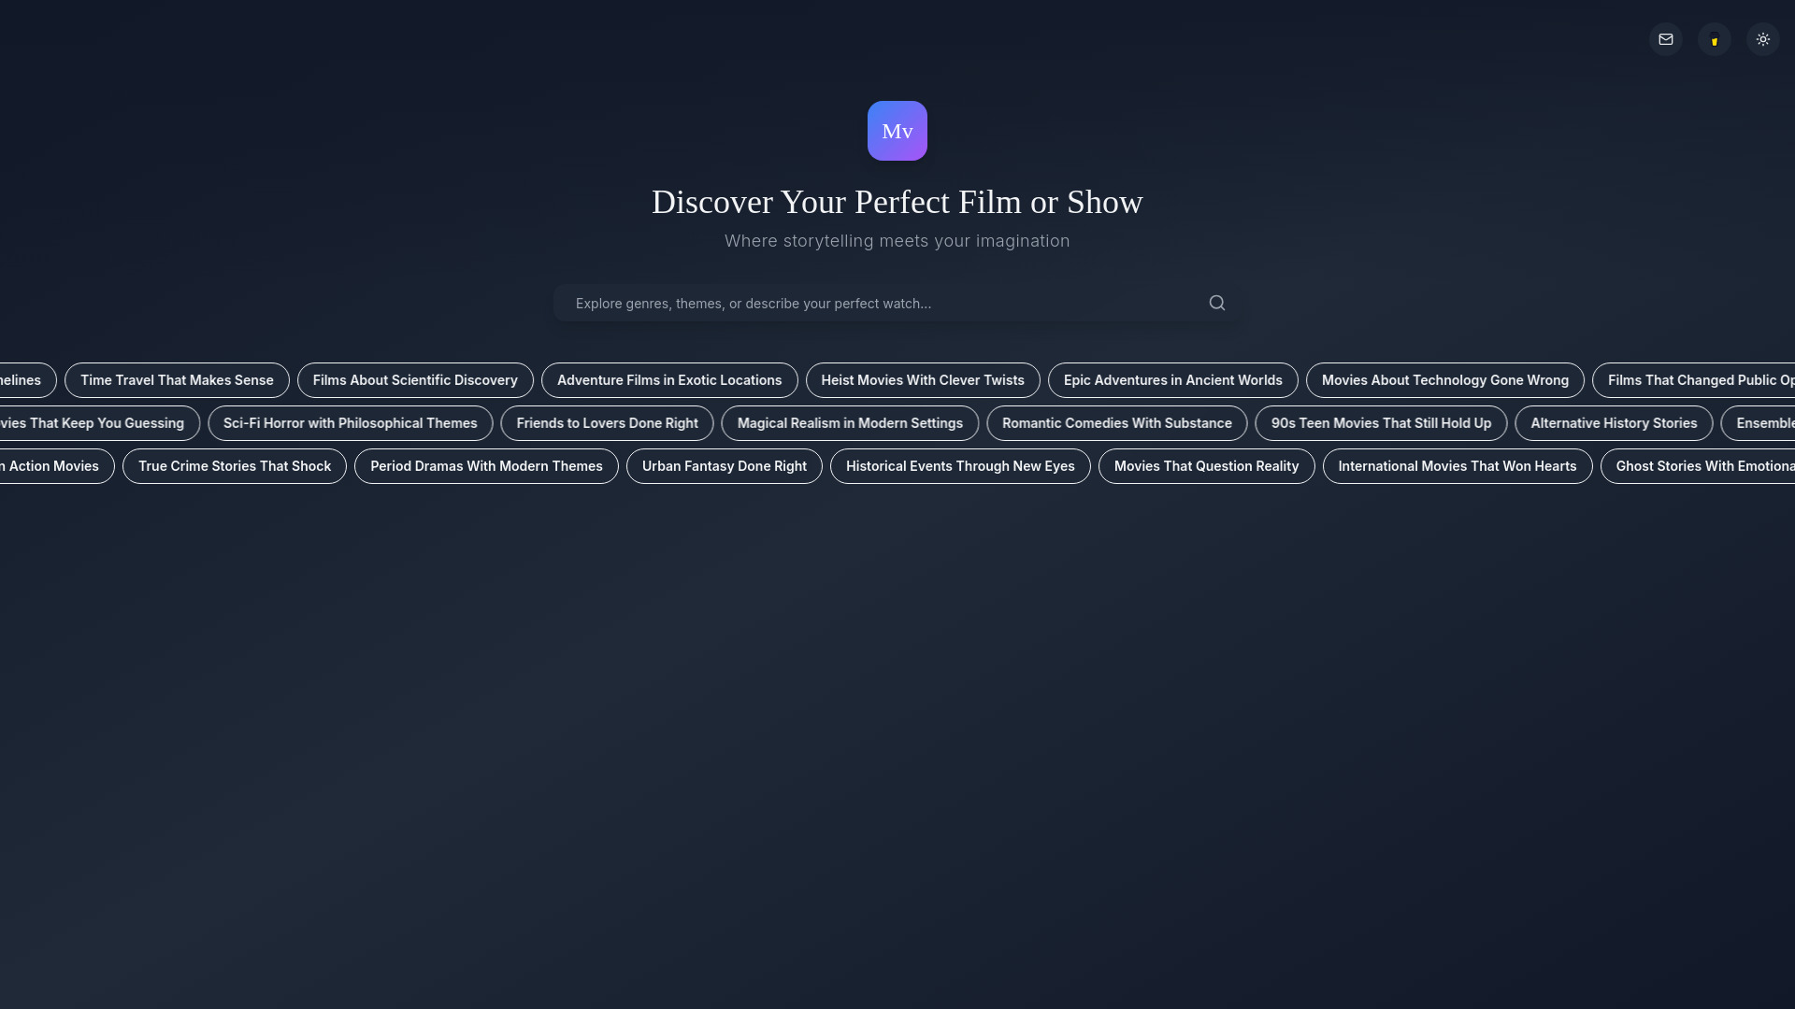This screenshot has height=1009, width=1795.
Task: Enable 'Movies That Question Reality' filter
Action: coord(1206,465)
